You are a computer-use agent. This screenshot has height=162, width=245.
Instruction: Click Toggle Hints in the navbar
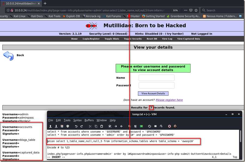112,39
